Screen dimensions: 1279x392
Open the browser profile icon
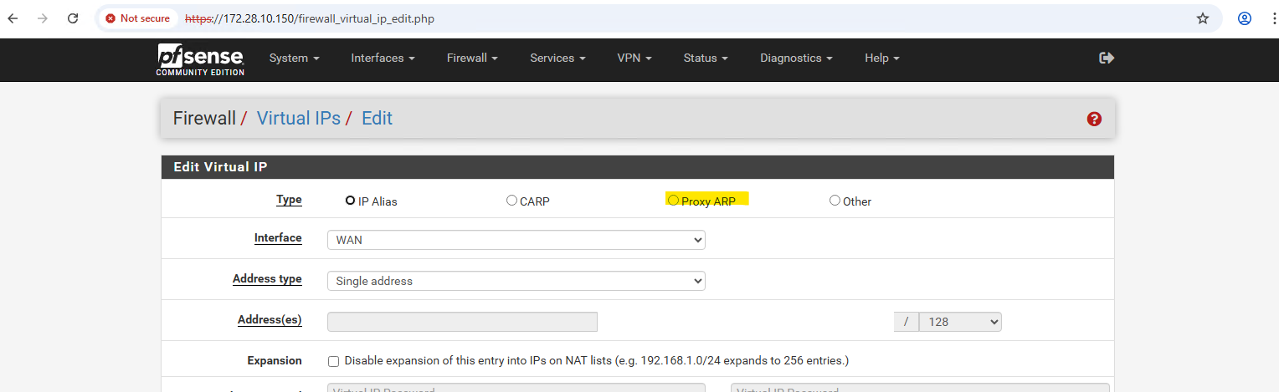tap(1245, 18)
